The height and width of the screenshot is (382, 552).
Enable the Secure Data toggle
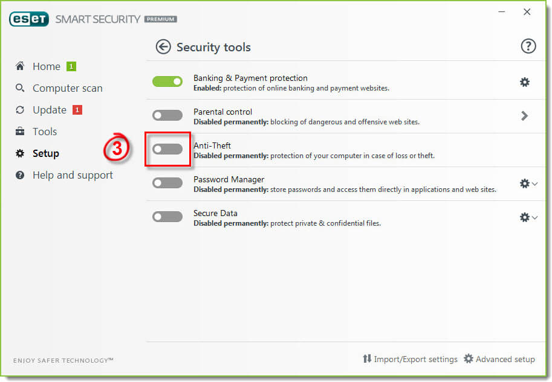(167, 217)
